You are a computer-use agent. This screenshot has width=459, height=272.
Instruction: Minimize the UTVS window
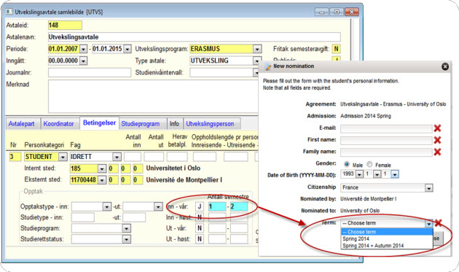tap(322, 12)
